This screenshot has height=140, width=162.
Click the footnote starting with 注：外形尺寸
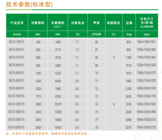[x=47, y=134]
